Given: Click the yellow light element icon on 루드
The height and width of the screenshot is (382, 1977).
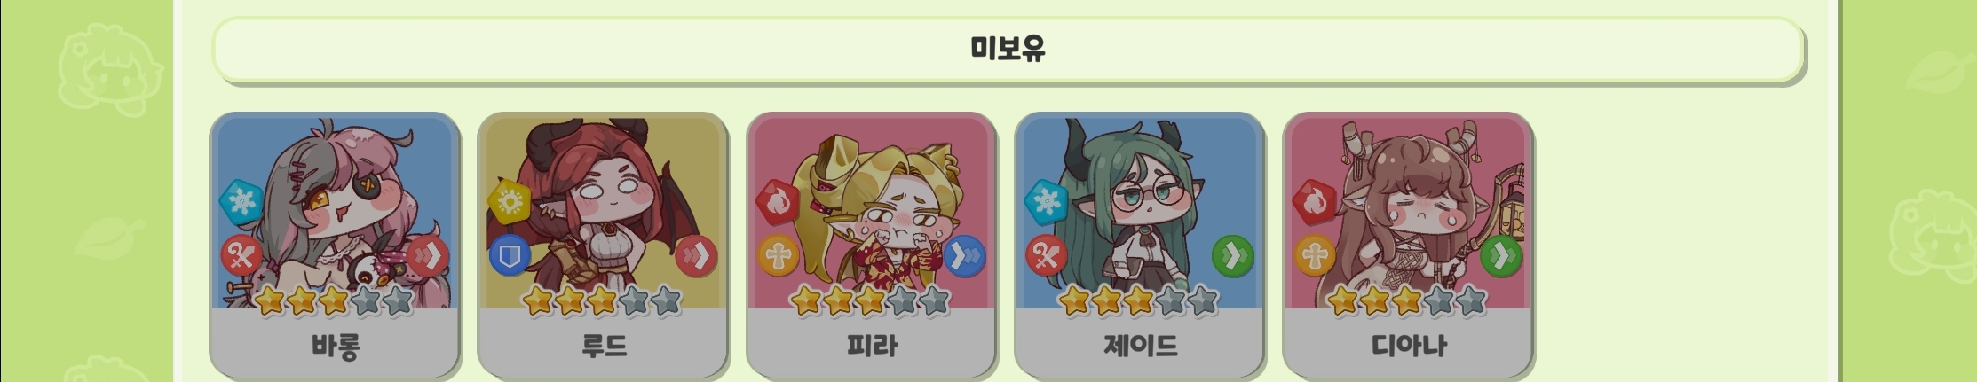Looking at the screenshot, I should pos(510,200).
